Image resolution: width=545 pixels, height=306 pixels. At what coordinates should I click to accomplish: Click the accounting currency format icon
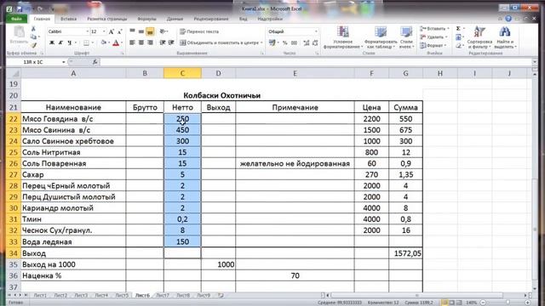(x=272, y=42)
